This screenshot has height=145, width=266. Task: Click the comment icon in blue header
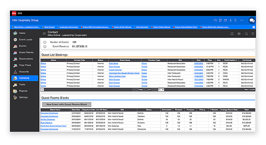point(215,20)
